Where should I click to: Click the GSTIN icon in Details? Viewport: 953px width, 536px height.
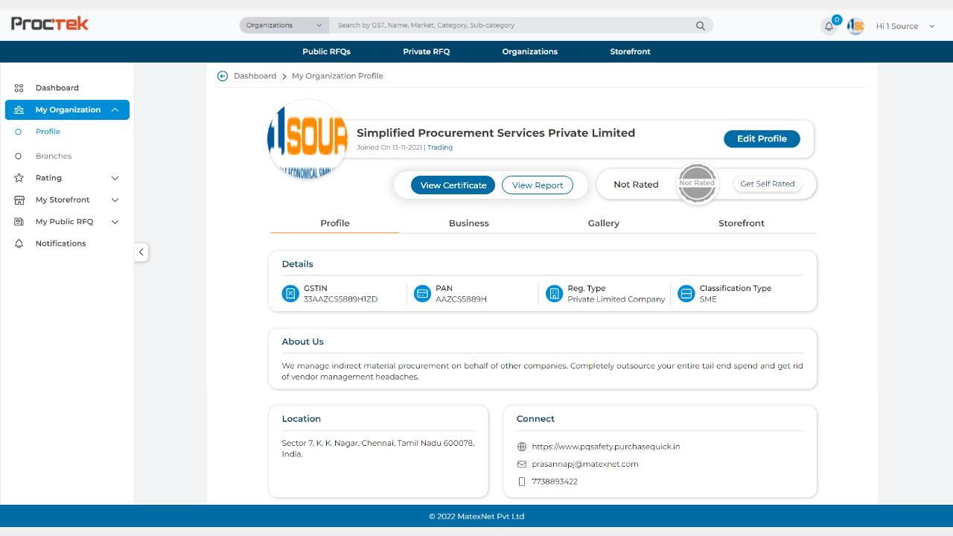coord(290,293)
